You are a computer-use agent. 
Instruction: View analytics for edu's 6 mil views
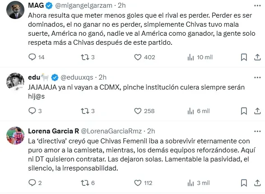[199, 111]
